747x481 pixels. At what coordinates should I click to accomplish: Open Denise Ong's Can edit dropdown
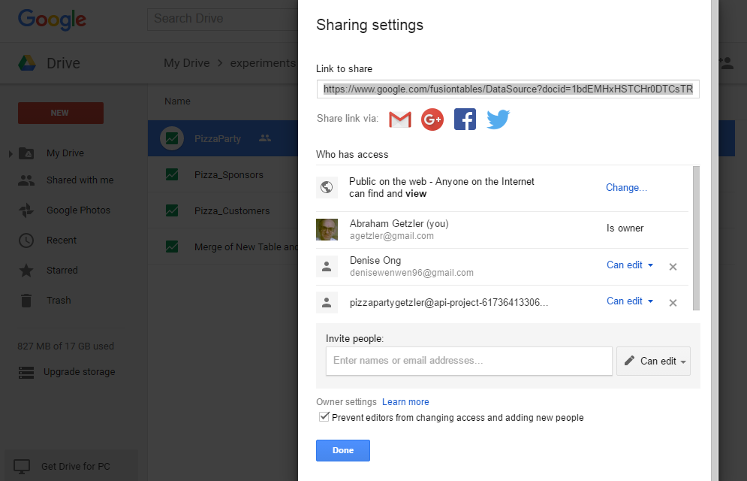629,265
